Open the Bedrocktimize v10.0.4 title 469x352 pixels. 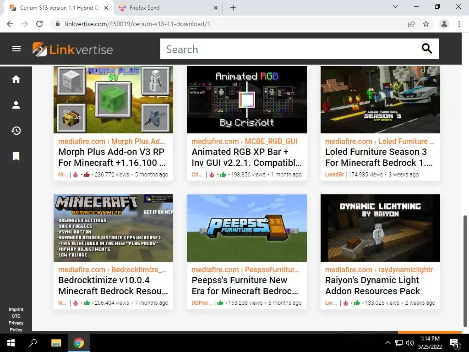113,286
